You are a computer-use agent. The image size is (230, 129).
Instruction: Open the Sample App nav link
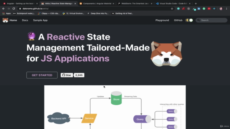[x=40, y=20]
